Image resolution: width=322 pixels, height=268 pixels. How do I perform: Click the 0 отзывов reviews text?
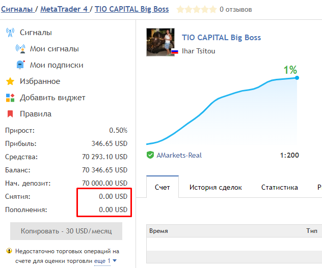click(236, 10)
